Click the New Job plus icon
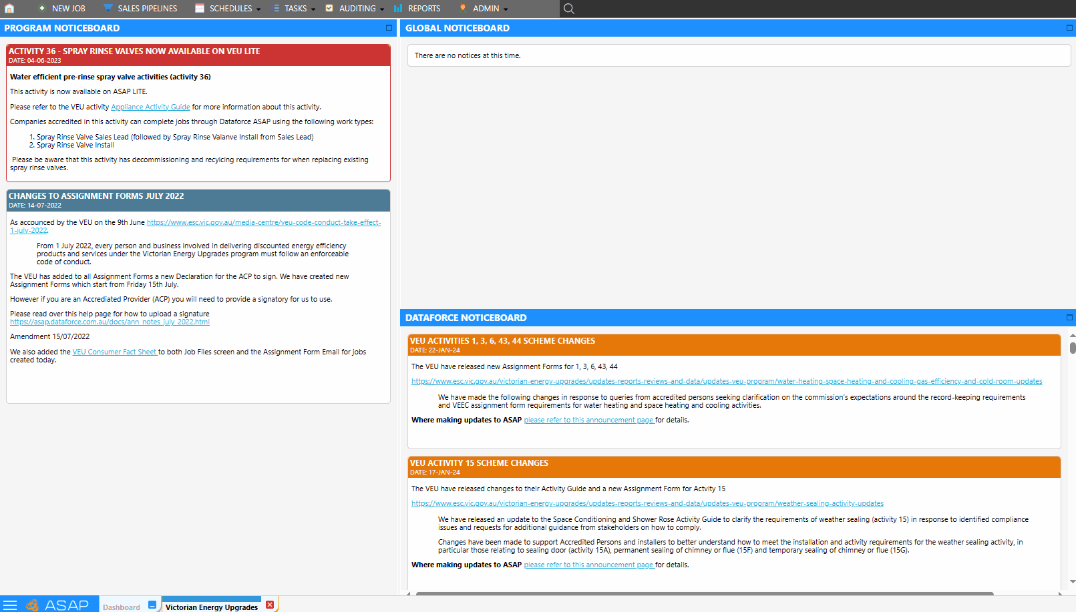The image size is (1076, 612). coord(42,9)
